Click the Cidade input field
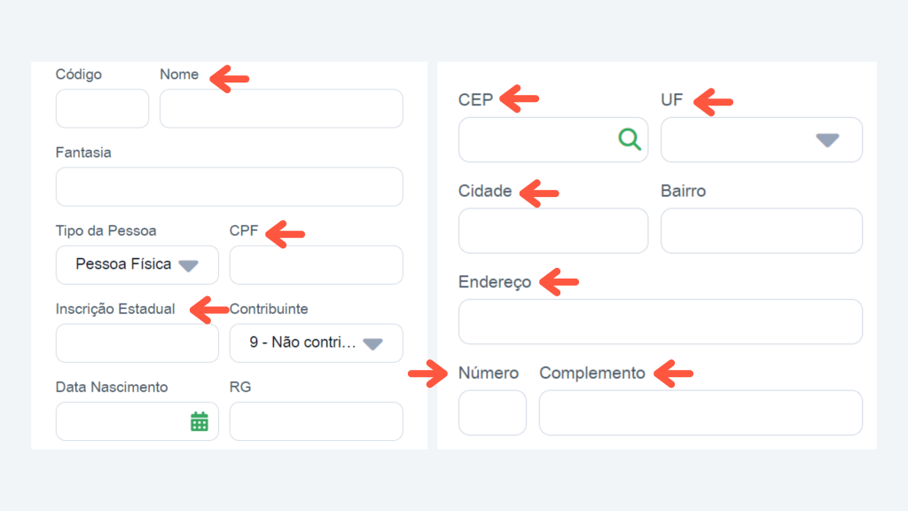The height and width of the screenshot is (511, 908). click(553, 231)
